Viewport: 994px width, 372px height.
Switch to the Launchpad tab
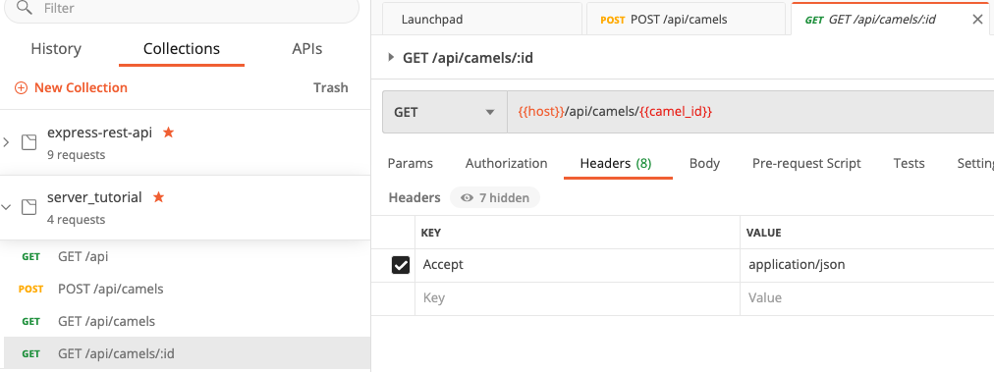coord(482,20)
